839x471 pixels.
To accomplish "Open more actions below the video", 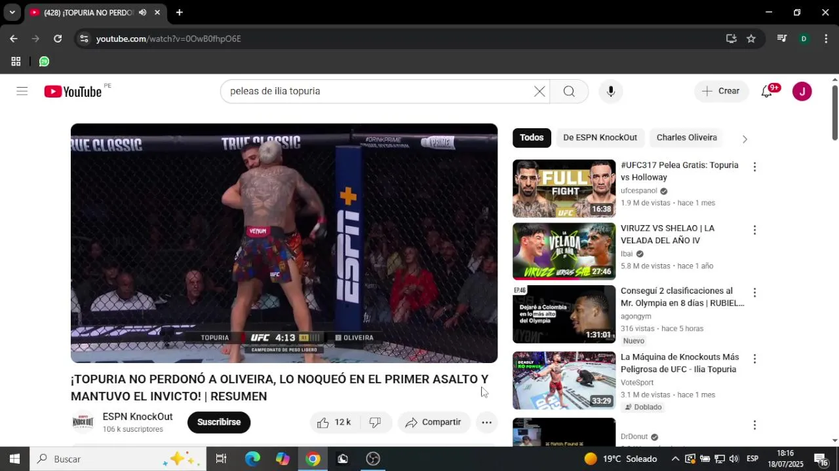I will (486, 423).
